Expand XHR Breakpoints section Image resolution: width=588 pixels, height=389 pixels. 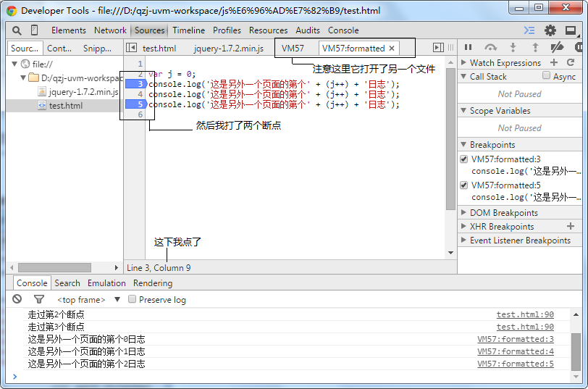(x=463, y=226)
